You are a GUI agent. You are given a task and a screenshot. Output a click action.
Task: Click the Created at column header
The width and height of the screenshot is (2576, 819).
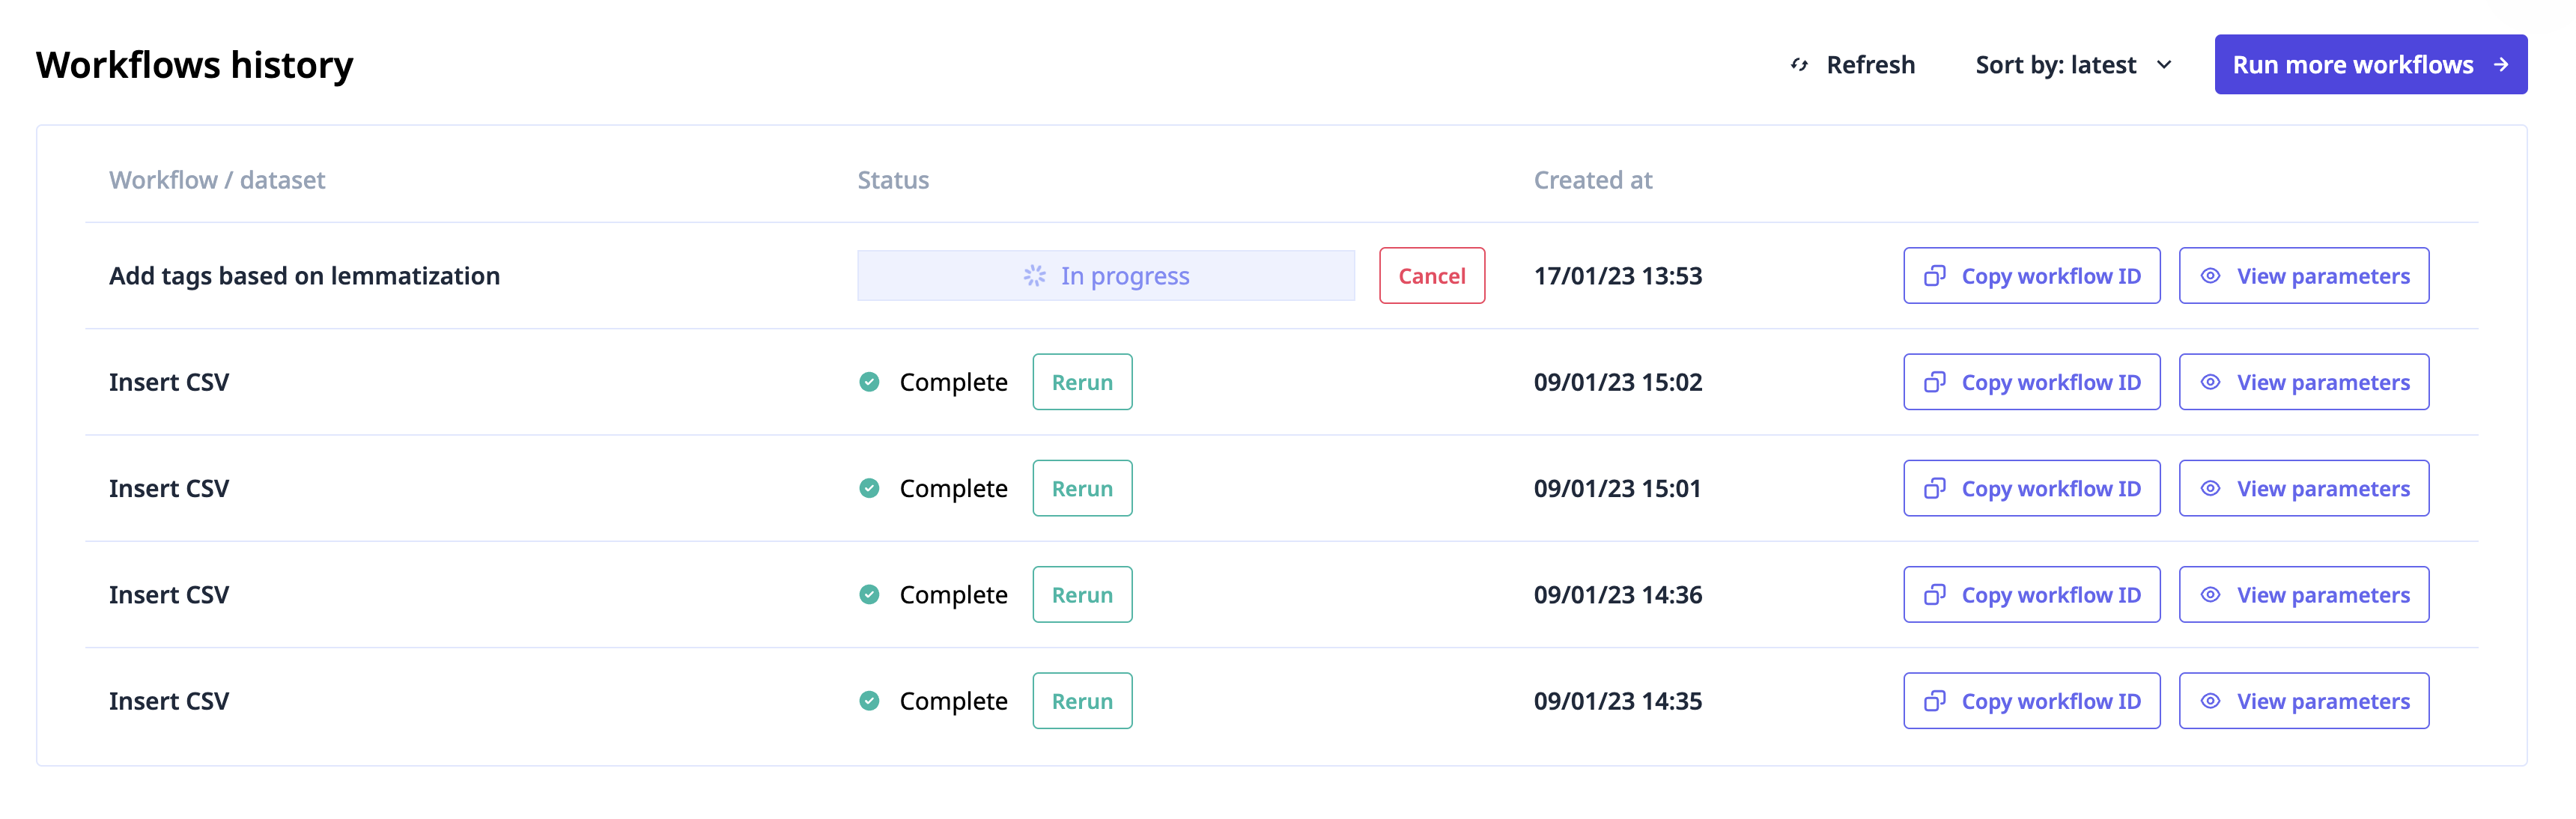click(x=1592, y=180)
